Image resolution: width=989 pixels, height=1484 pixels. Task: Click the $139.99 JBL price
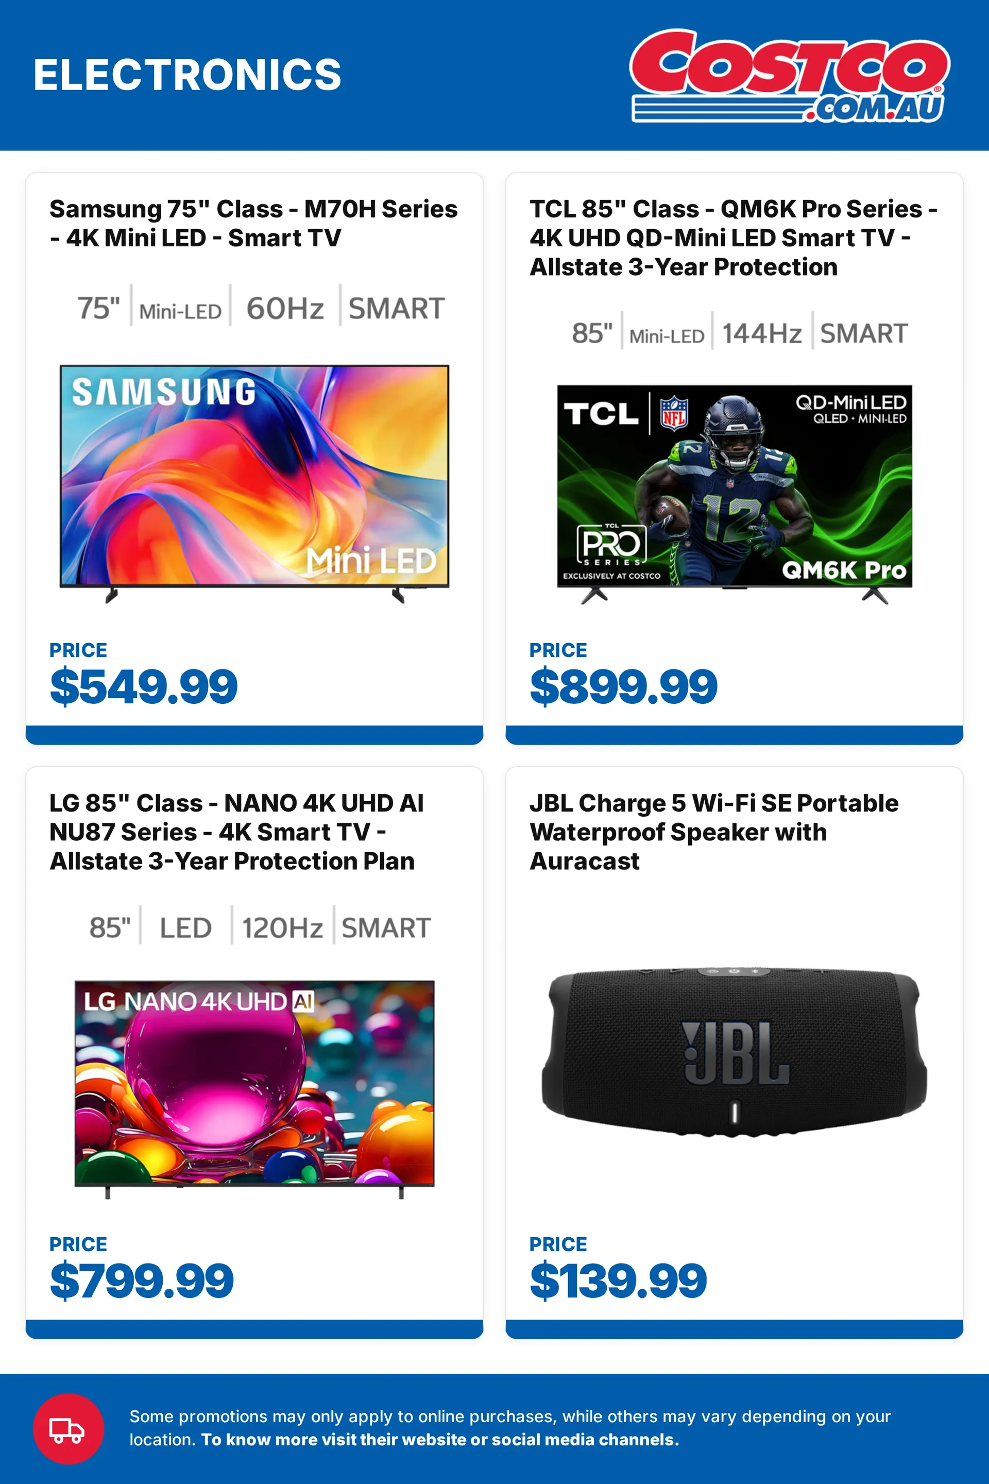pos(618,1281)
